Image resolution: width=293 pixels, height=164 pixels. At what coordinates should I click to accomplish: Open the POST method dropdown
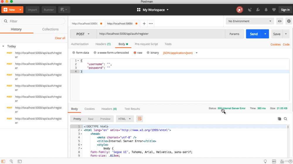[x=83, y=34]
